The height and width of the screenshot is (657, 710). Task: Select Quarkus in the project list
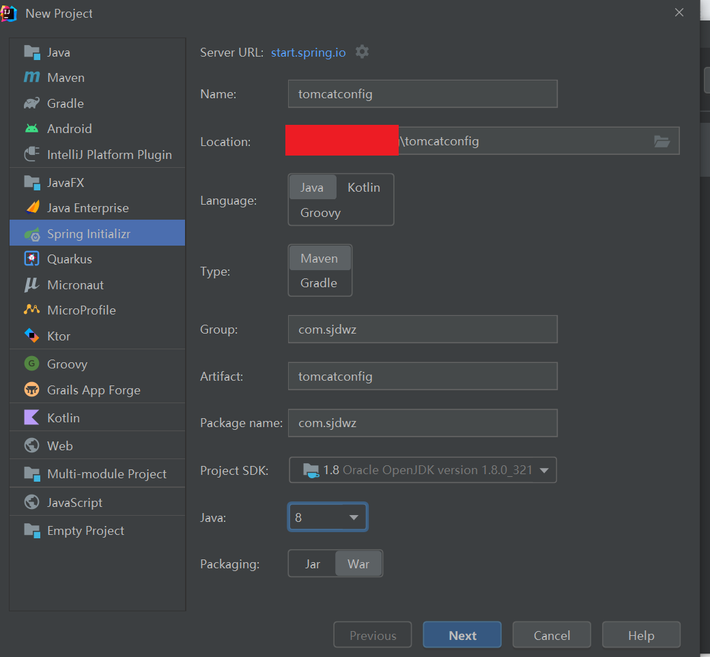[x=98, y=259]
